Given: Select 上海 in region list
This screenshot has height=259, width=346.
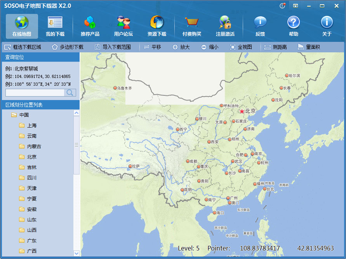Looking at the screenshot, I should coord(28,126).
